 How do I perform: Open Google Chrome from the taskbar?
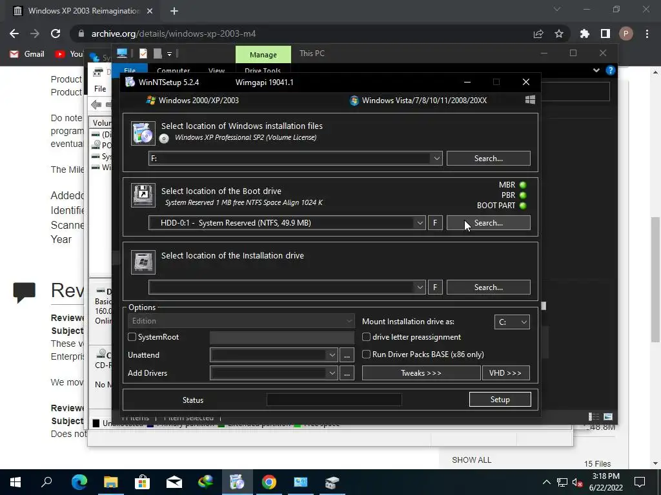(269, 482)
